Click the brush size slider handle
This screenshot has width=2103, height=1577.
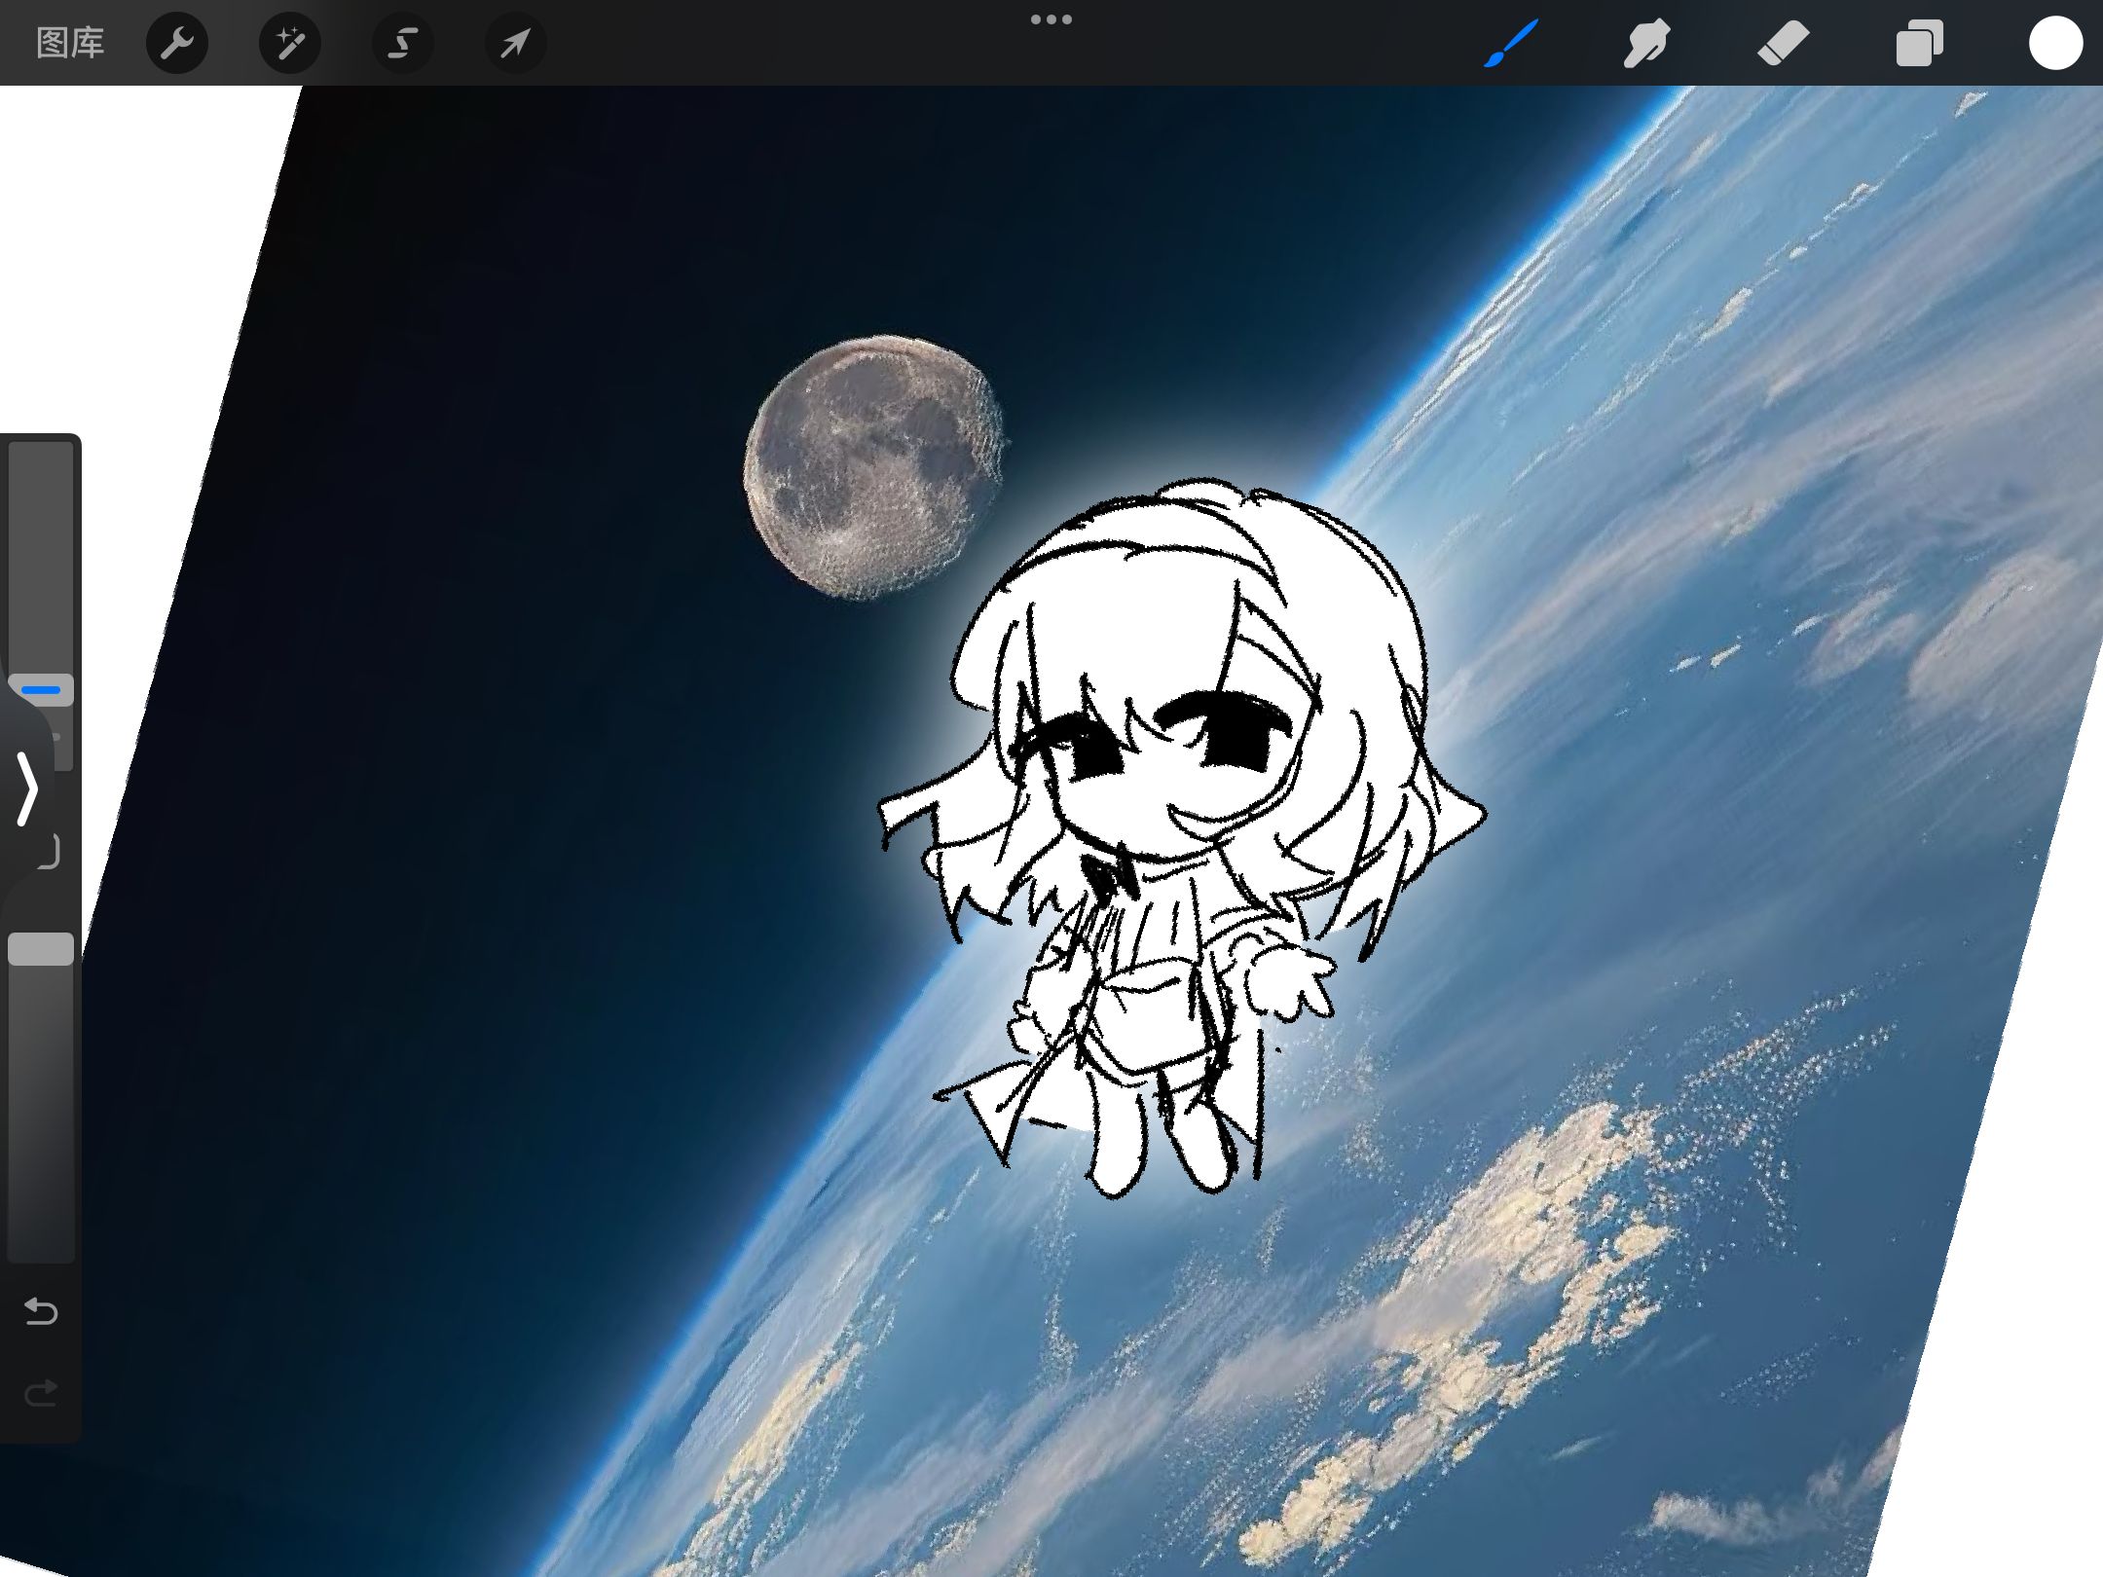click(x=41, y=689)
